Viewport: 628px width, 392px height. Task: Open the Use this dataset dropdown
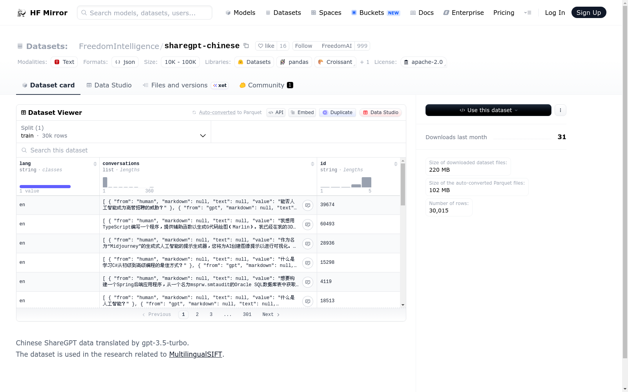click(x=488, y=110)
